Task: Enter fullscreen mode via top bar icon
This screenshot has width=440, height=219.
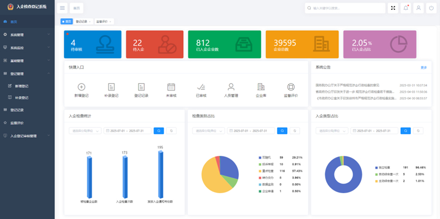Action: 393,8
